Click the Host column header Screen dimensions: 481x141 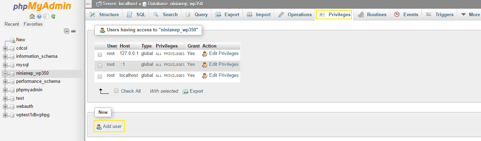tap(125, 46)
